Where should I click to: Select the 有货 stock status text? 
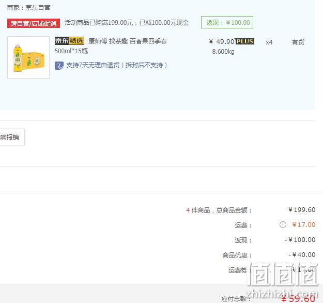point(298,42)
